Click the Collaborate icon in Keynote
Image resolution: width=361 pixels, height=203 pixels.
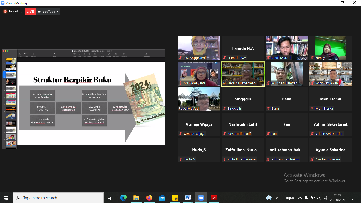(x=146, y=54)
